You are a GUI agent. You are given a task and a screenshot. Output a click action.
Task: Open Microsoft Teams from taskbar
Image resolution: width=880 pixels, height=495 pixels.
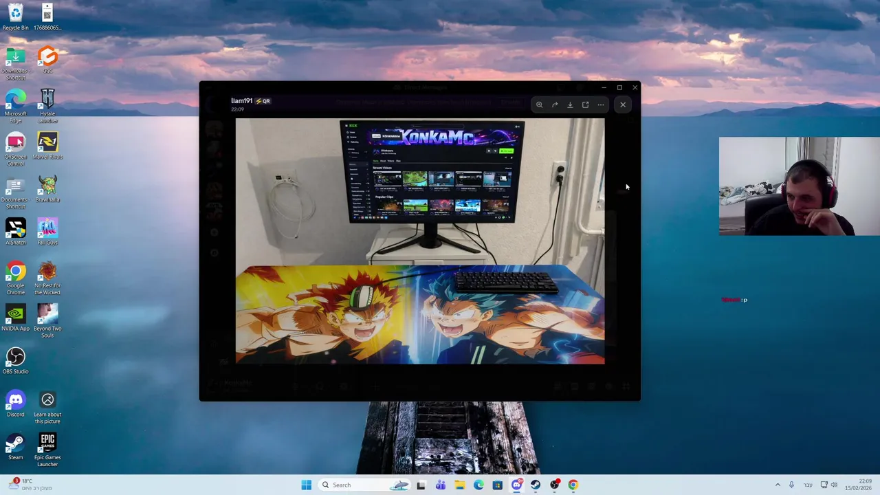pos(440,485)
